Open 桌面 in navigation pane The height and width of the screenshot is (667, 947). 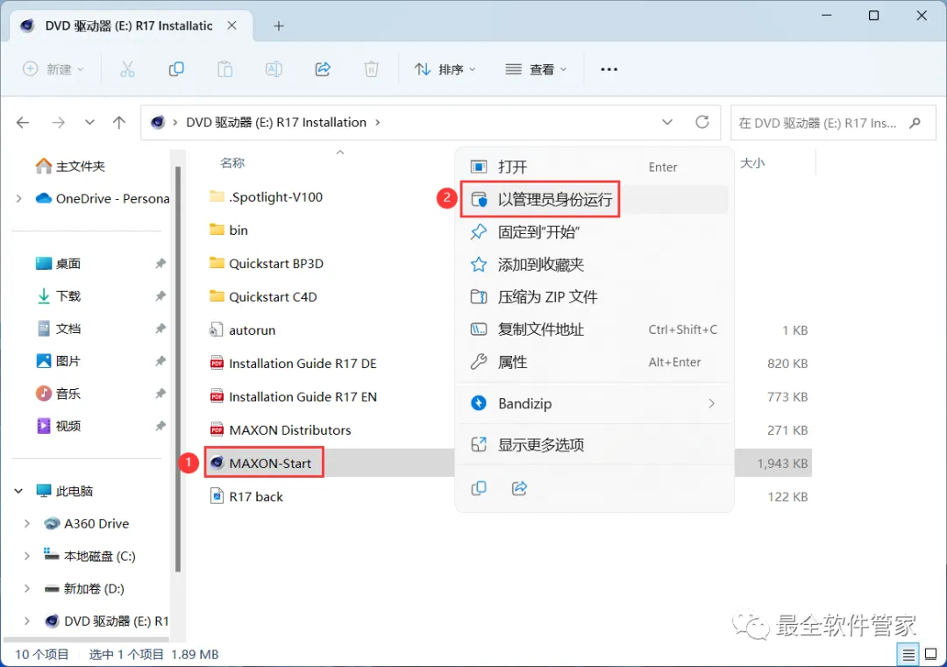click(x=59, y=264)
